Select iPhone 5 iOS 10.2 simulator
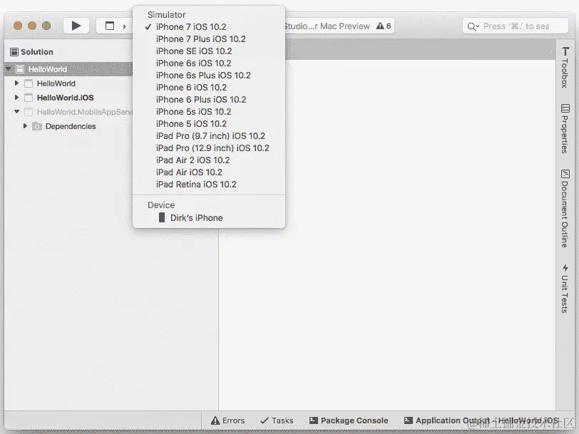579x434 pixels. pos(209,124)
